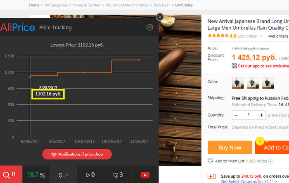Open the magnifier search tab in AliPrice bar
Image resolution: width=289 pixels, height=183 pixels.
[x=8, y=175]
